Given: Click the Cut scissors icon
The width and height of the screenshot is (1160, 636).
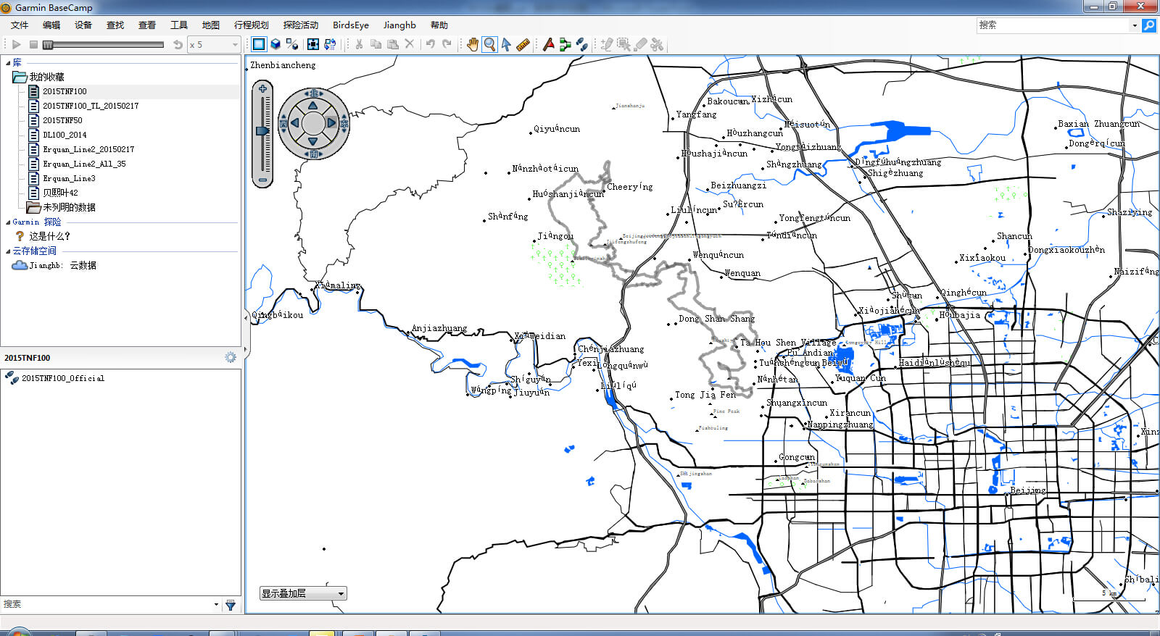Looking at the screenshot, I should pos(359,44).
